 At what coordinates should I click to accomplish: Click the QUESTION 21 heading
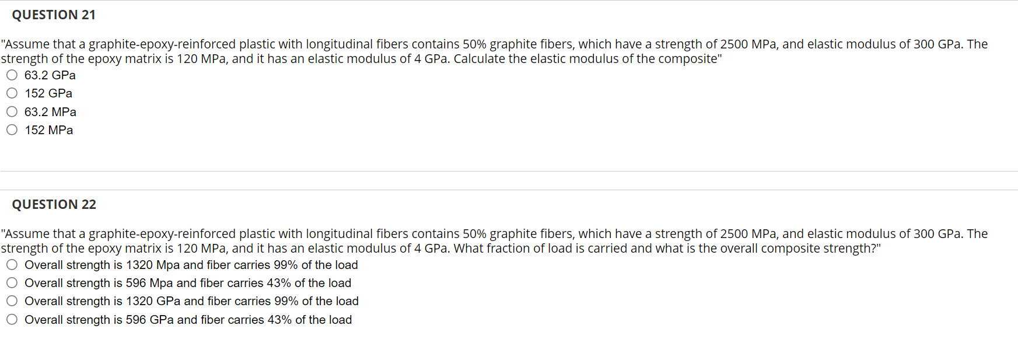tap(54, 15)
